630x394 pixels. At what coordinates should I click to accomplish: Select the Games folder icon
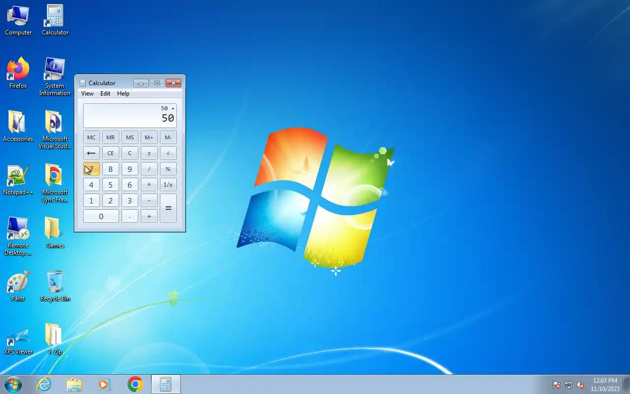coord(55,233)
